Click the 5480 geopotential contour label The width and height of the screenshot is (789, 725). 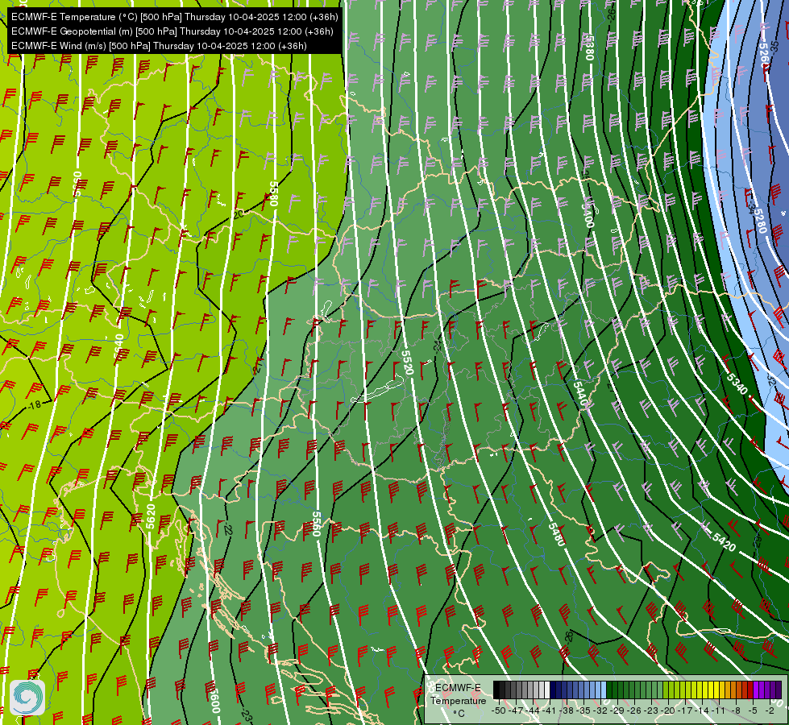(557, 534)
